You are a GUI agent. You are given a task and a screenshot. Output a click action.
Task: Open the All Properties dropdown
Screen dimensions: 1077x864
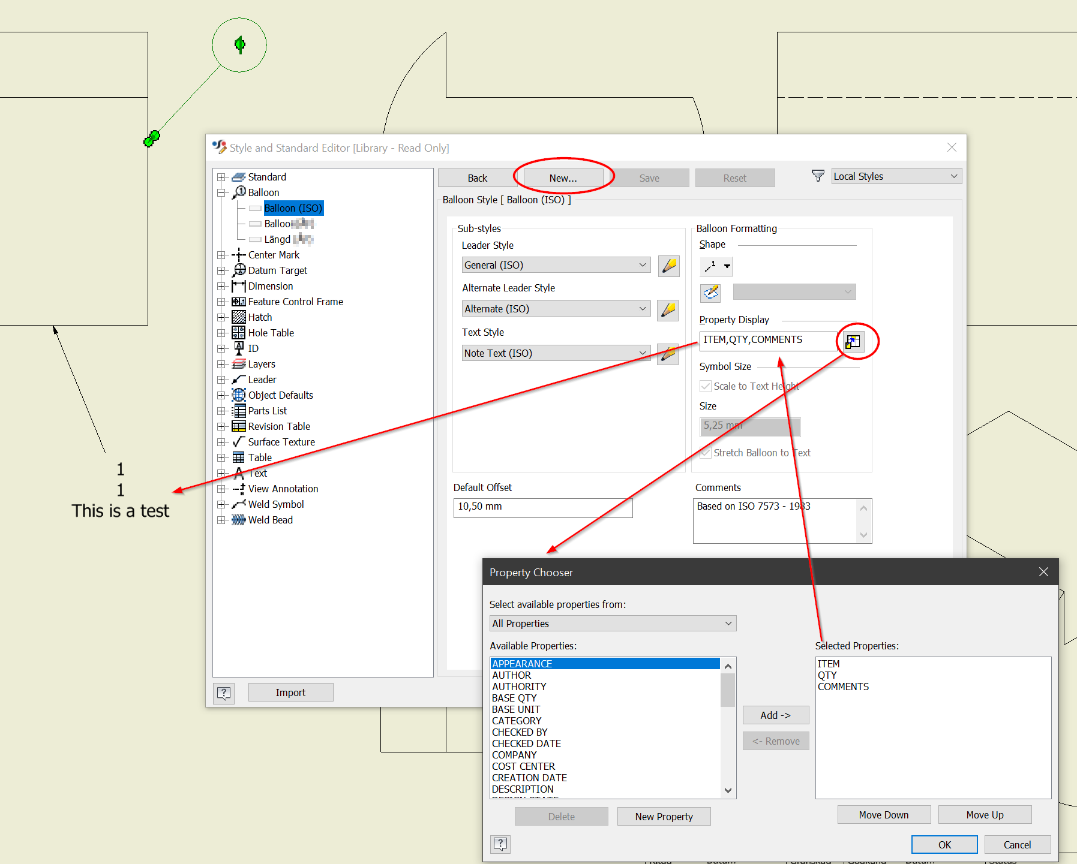click(x=727, y=623)
